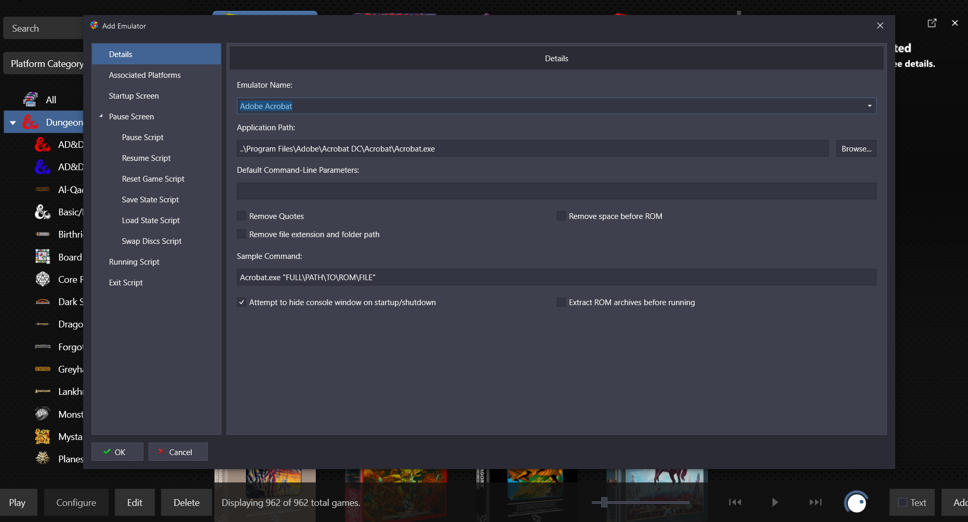Click the red AD&D platform icon

click(x=43, y=144)
